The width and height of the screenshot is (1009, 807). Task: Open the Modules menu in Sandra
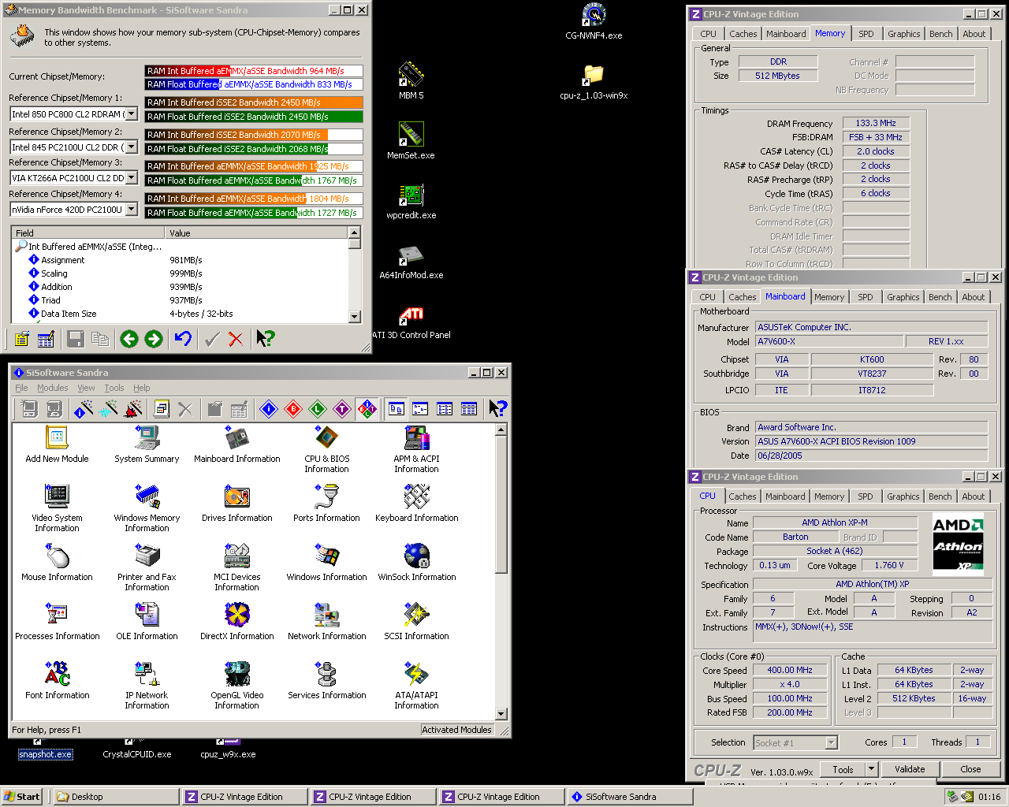pos(53,388)
